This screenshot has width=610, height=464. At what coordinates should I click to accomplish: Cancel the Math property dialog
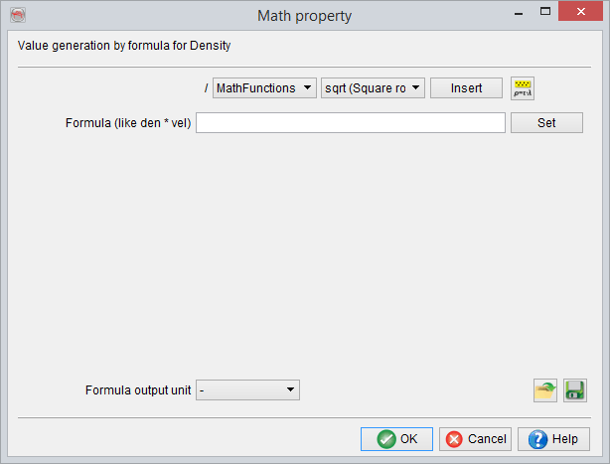476,439
